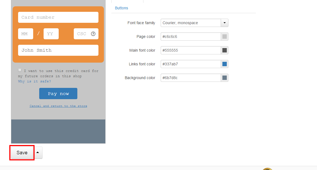
Task: Open the Font face family dropdown arrow
Action: (224, 23)
